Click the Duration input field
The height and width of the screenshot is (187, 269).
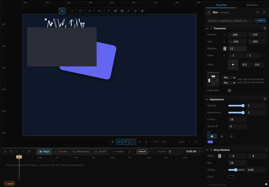point(173,152)
